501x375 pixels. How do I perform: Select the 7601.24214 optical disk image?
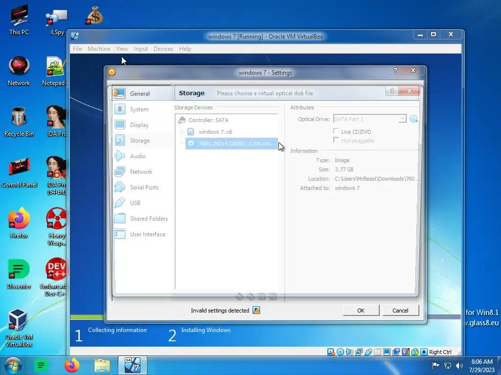coord(231,144)
